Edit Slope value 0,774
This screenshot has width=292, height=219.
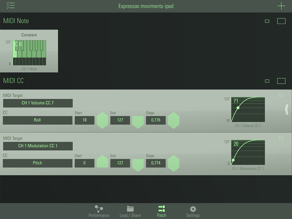coord(156,163)
